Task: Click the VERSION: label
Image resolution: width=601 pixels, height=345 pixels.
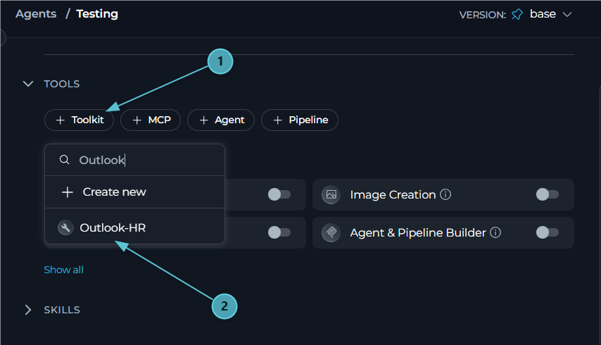Action: point(483,15)
